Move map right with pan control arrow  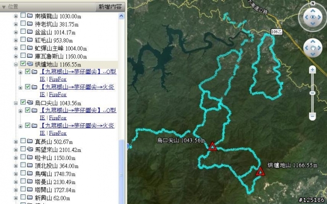click(x=319, y=48)
